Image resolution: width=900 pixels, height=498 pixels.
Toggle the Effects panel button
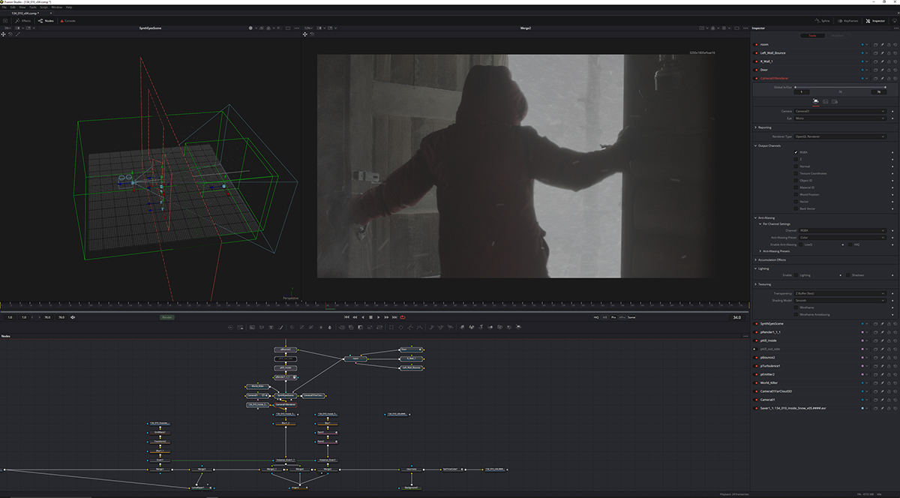tap(22, 21)
